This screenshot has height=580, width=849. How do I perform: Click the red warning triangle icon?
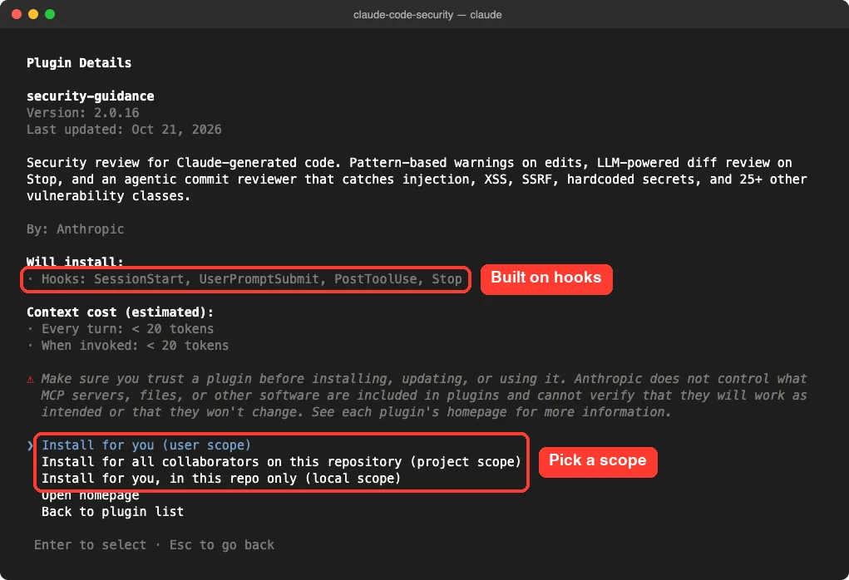(x=30, y=379)
